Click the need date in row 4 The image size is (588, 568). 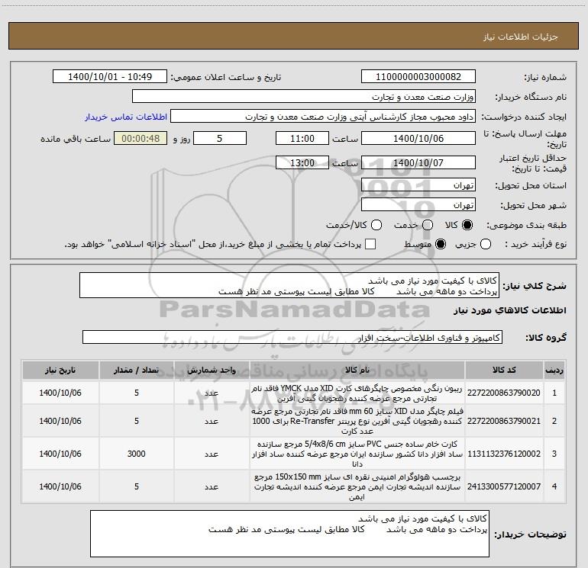point(60,486)
